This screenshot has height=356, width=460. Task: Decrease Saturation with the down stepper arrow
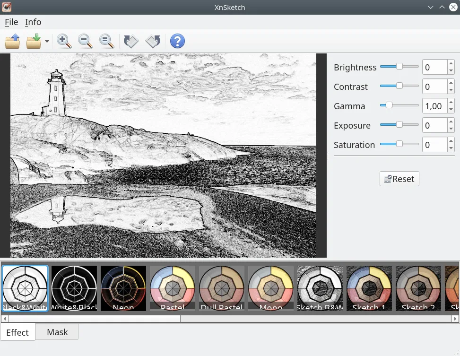[451, 148]
